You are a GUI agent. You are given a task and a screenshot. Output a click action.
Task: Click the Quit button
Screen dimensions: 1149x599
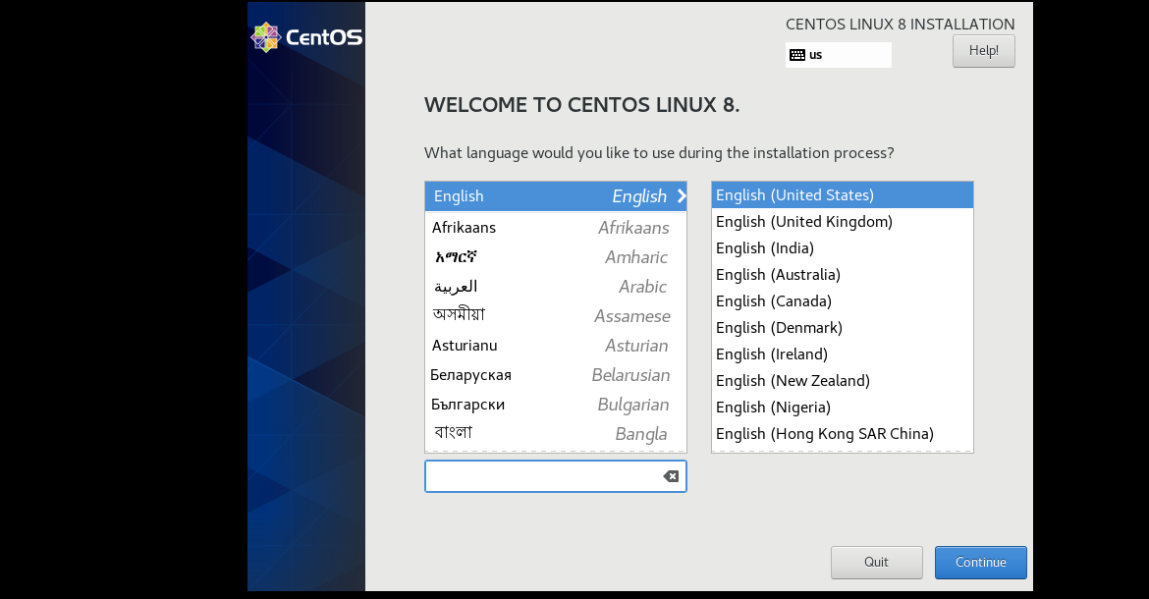click(x=876, y=563)
